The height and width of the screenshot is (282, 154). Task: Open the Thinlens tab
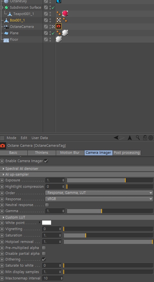click(x=42, y=153)
